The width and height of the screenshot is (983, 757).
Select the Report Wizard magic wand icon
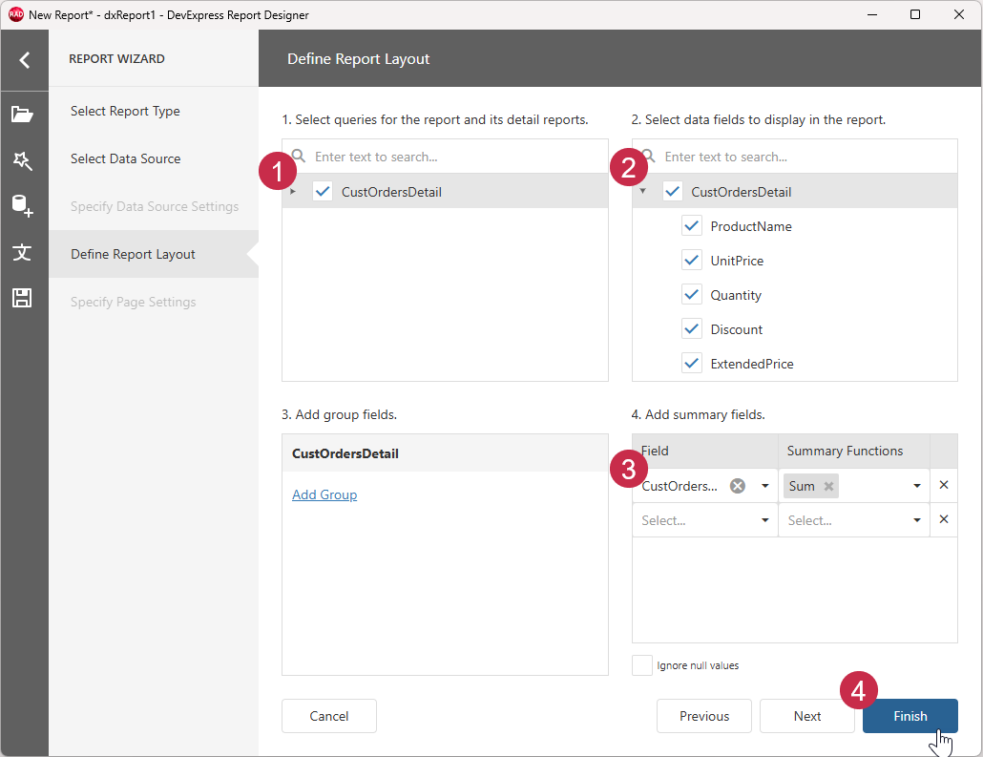[x=25, y=160]
